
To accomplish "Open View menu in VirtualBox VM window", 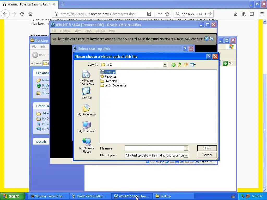I will [77, 31].
